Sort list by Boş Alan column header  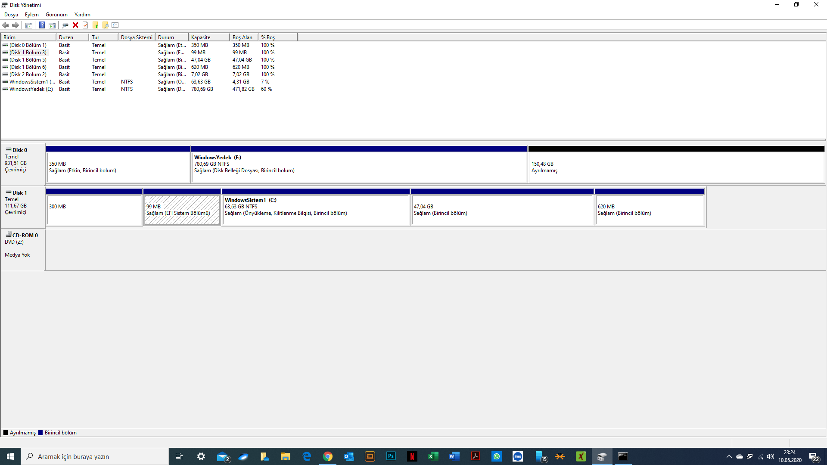[243, 37]
